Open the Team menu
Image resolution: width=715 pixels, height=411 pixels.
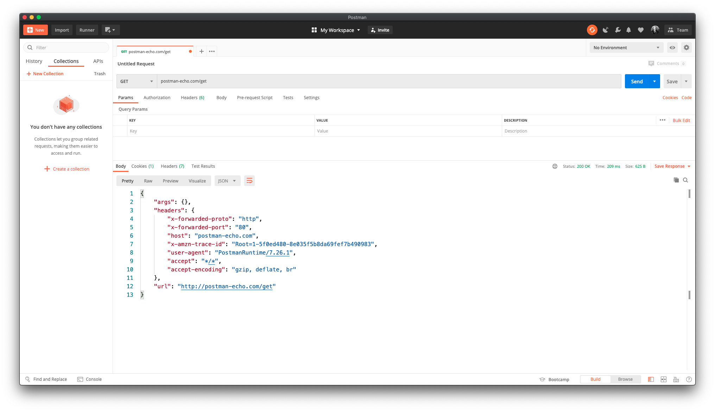[678, 30]
